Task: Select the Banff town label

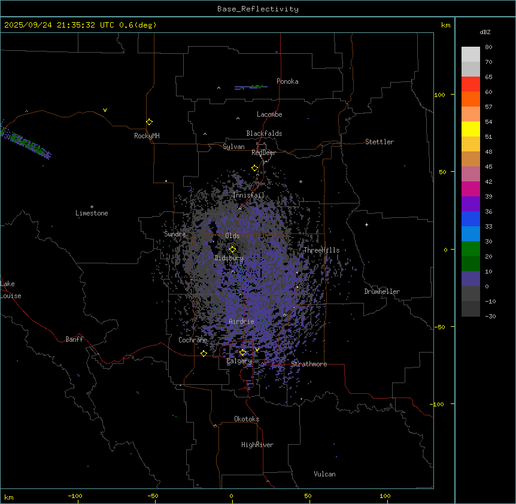Action: 74,339
